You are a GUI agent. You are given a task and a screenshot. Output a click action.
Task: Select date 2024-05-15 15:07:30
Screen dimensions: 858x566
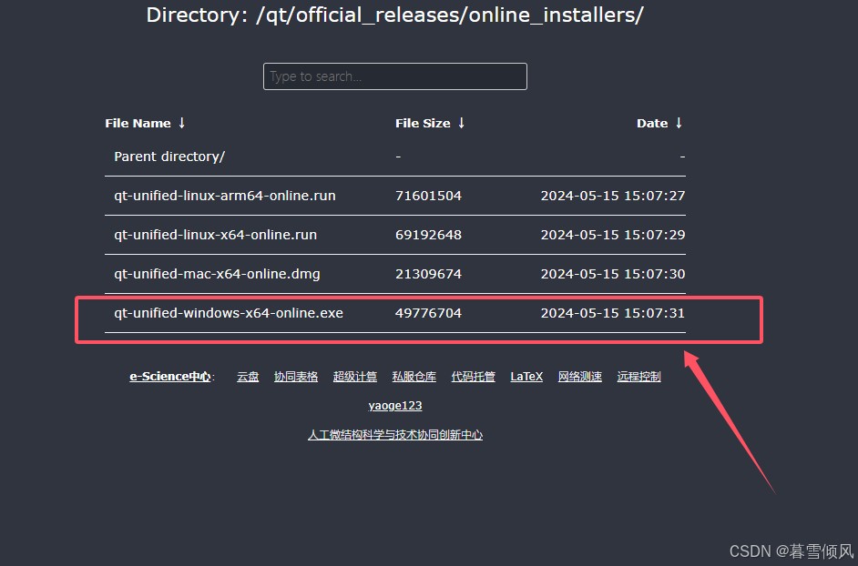point(613,274)
